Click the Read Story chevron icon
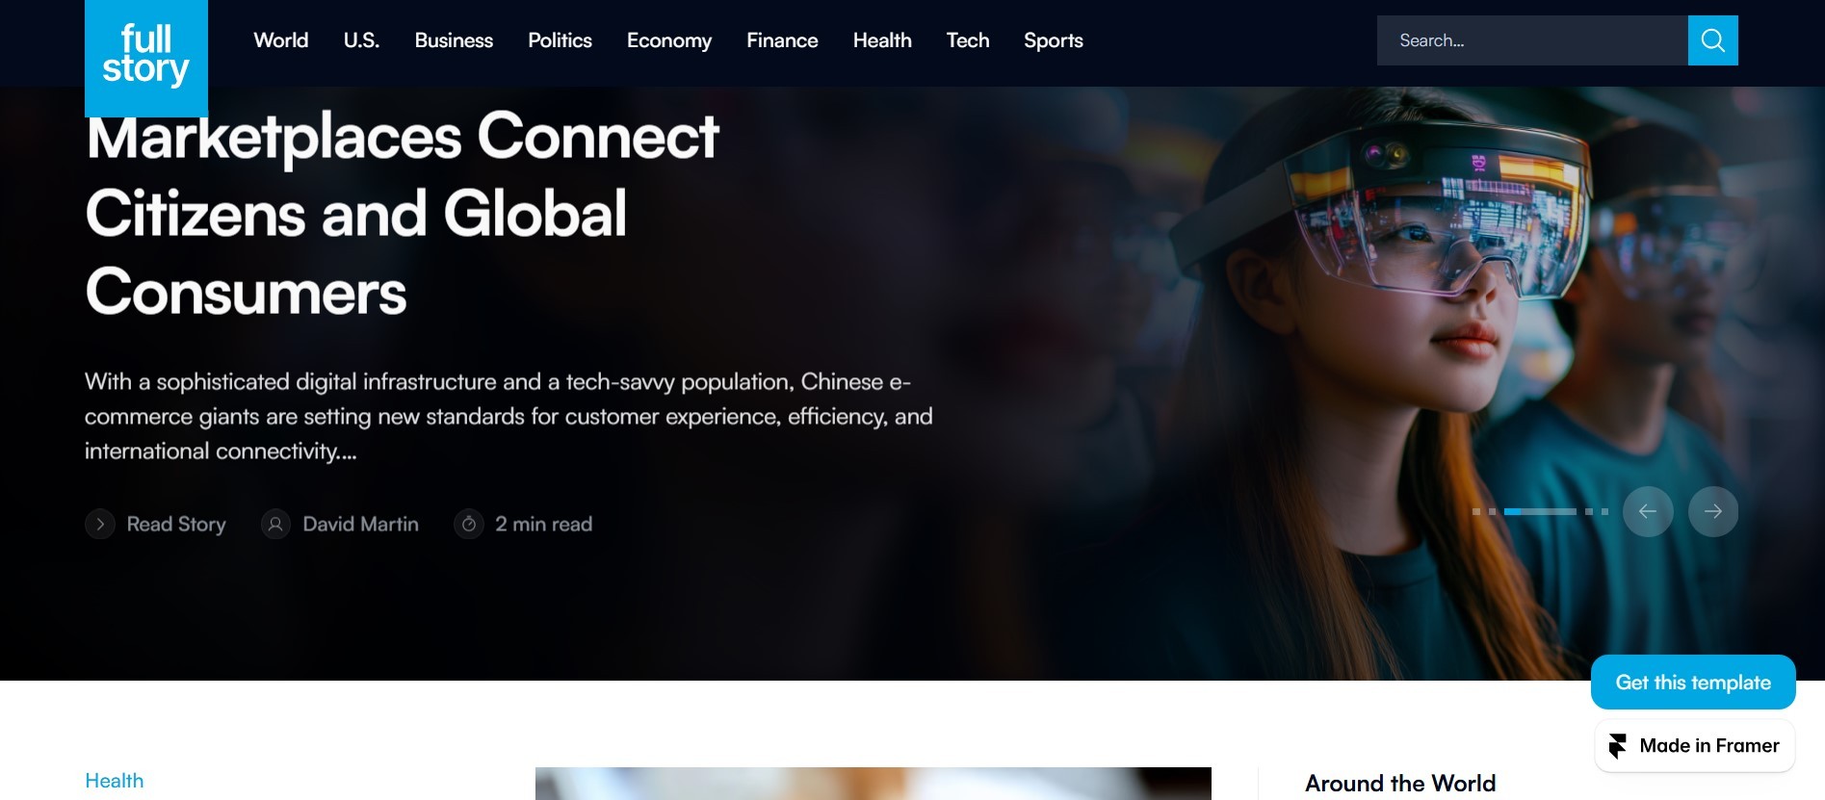Image resolution: width=1825 pixels, height=800 pixels. click(100, 524)
